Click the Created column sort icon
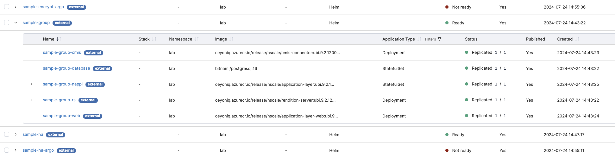The height and width of the screenshot is (158, 615). 577,39
